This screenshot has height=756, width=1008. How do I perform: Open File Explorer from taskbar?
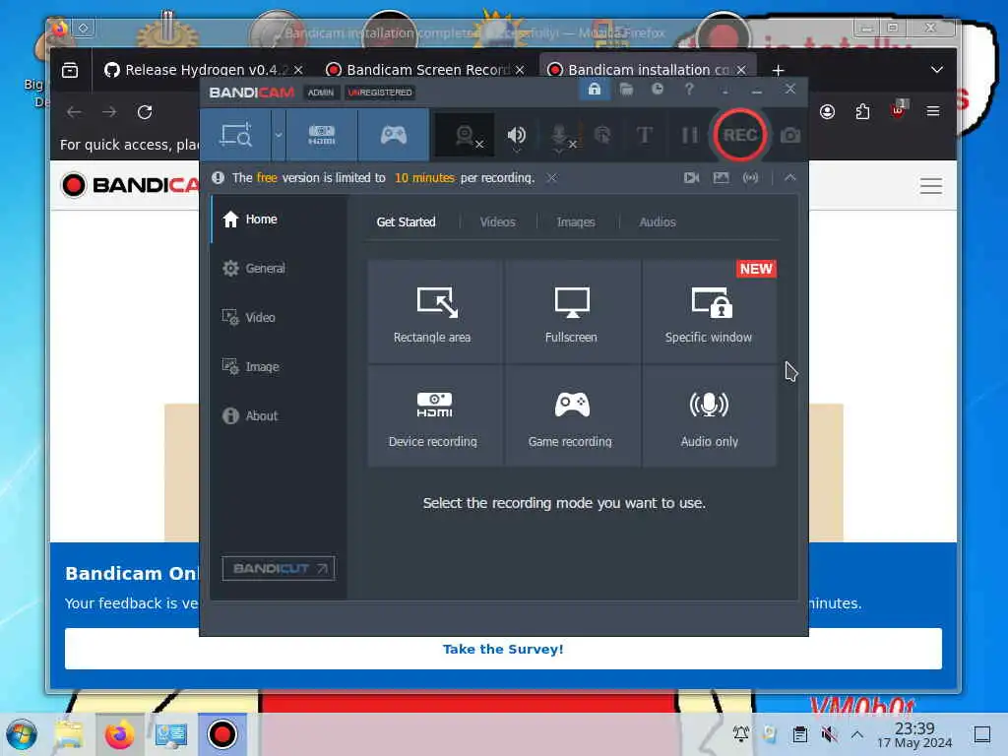click(69, 734)
